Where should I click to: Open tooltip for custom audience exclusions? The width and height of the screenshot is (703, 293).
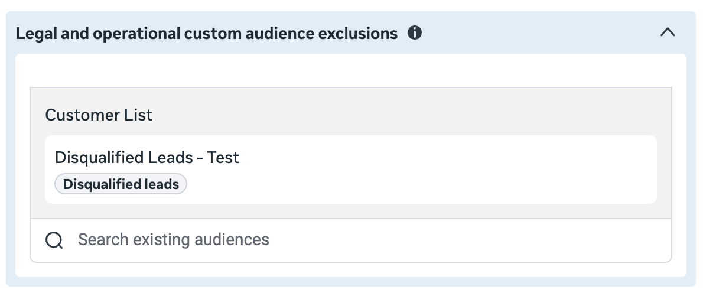[415, 32]
